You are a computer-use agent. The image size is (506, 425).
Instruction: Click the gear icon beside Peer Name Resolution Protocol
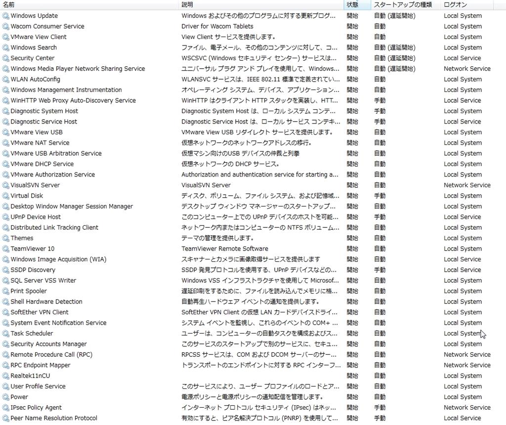click(5, 418)
